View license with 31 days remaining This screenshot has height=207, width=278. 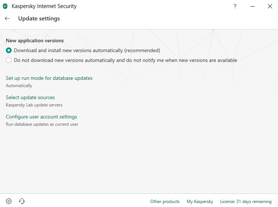(246, 202)
